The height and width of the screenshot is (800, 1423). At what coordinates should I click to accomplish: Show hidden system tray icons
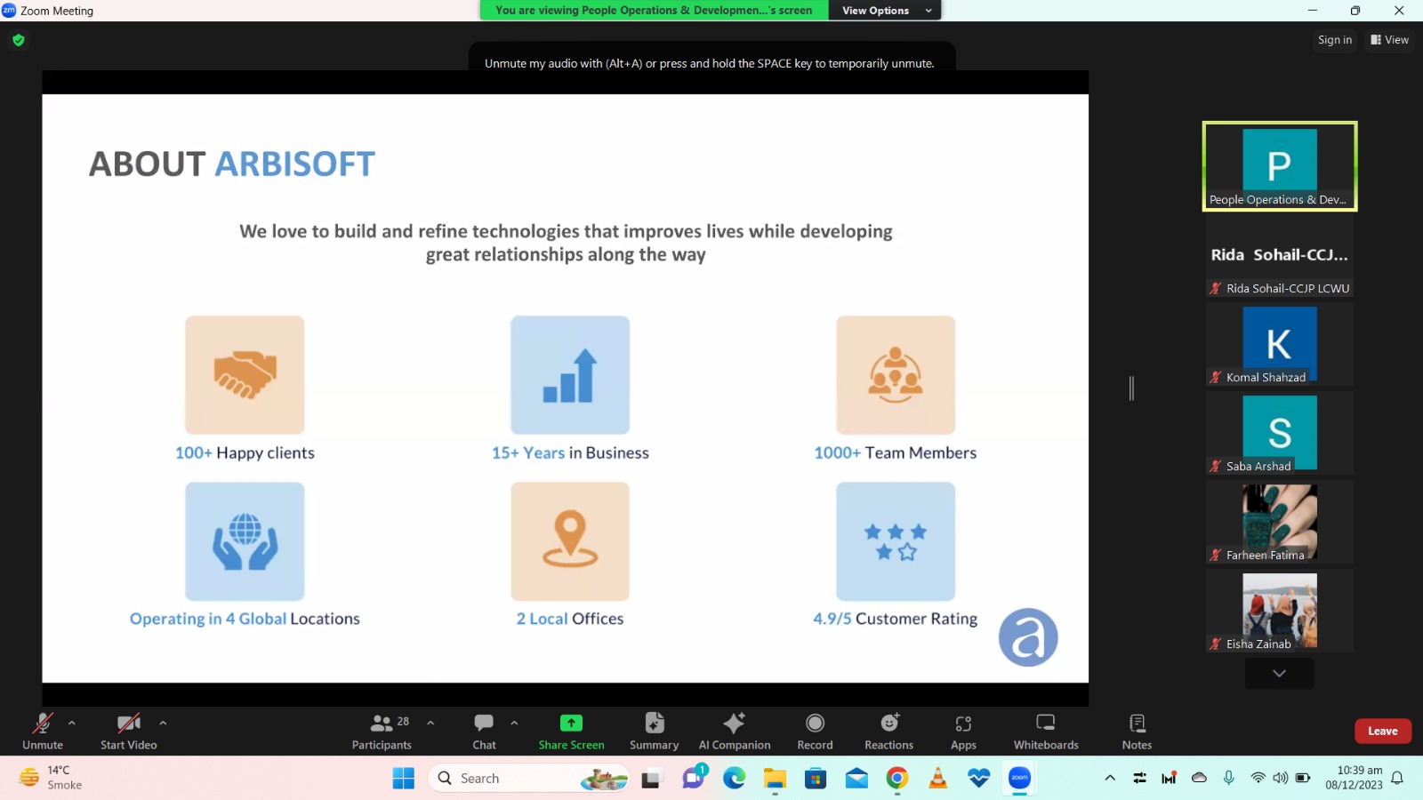coord(1110,778)
